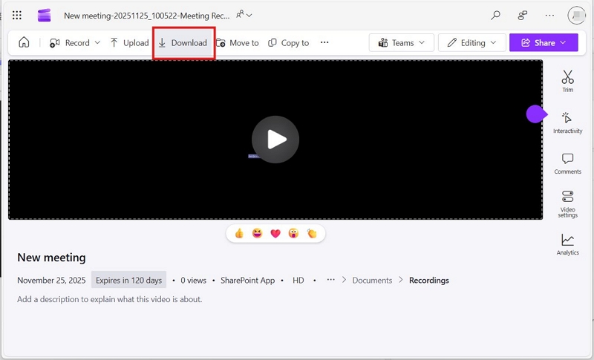Screen dimensions: 594x360
Task: Go to Home via house icon
Action: pyautogui.click(x=24, y=42)
